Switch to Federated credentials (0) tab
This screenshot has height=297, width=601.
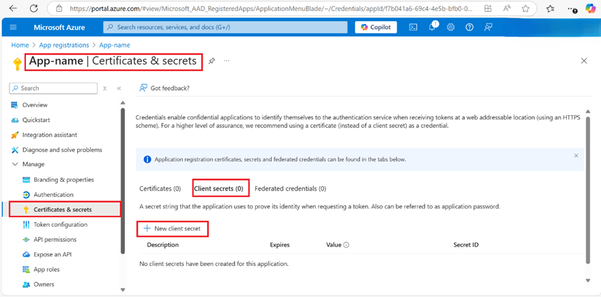(x=290, y=188)
